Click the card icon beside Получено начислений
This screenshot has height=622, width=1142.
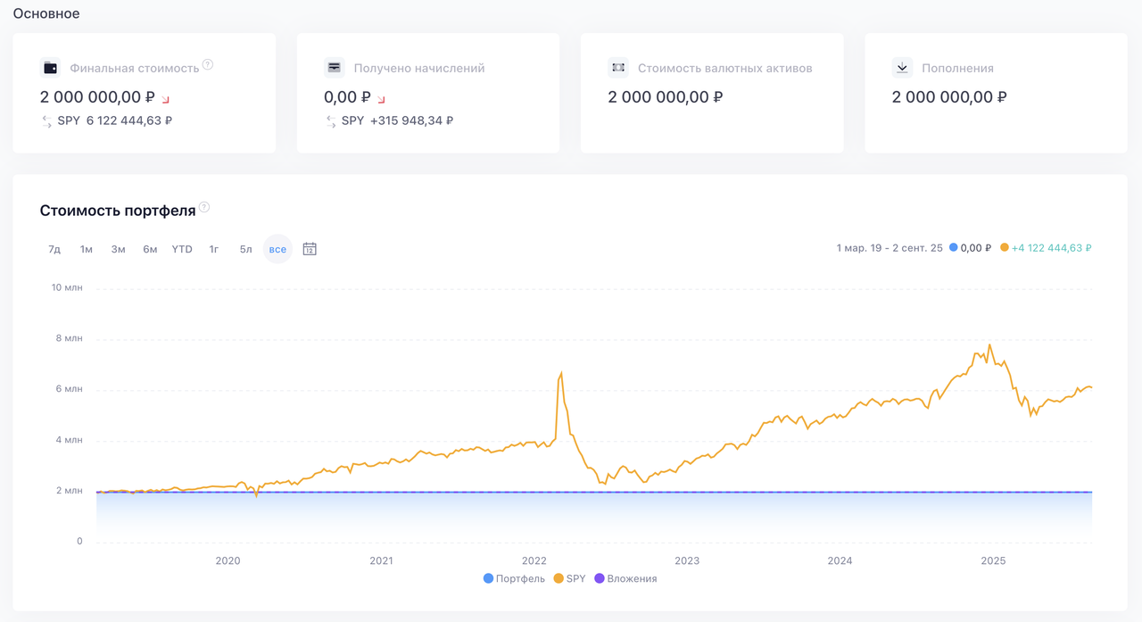pos(334,68)
